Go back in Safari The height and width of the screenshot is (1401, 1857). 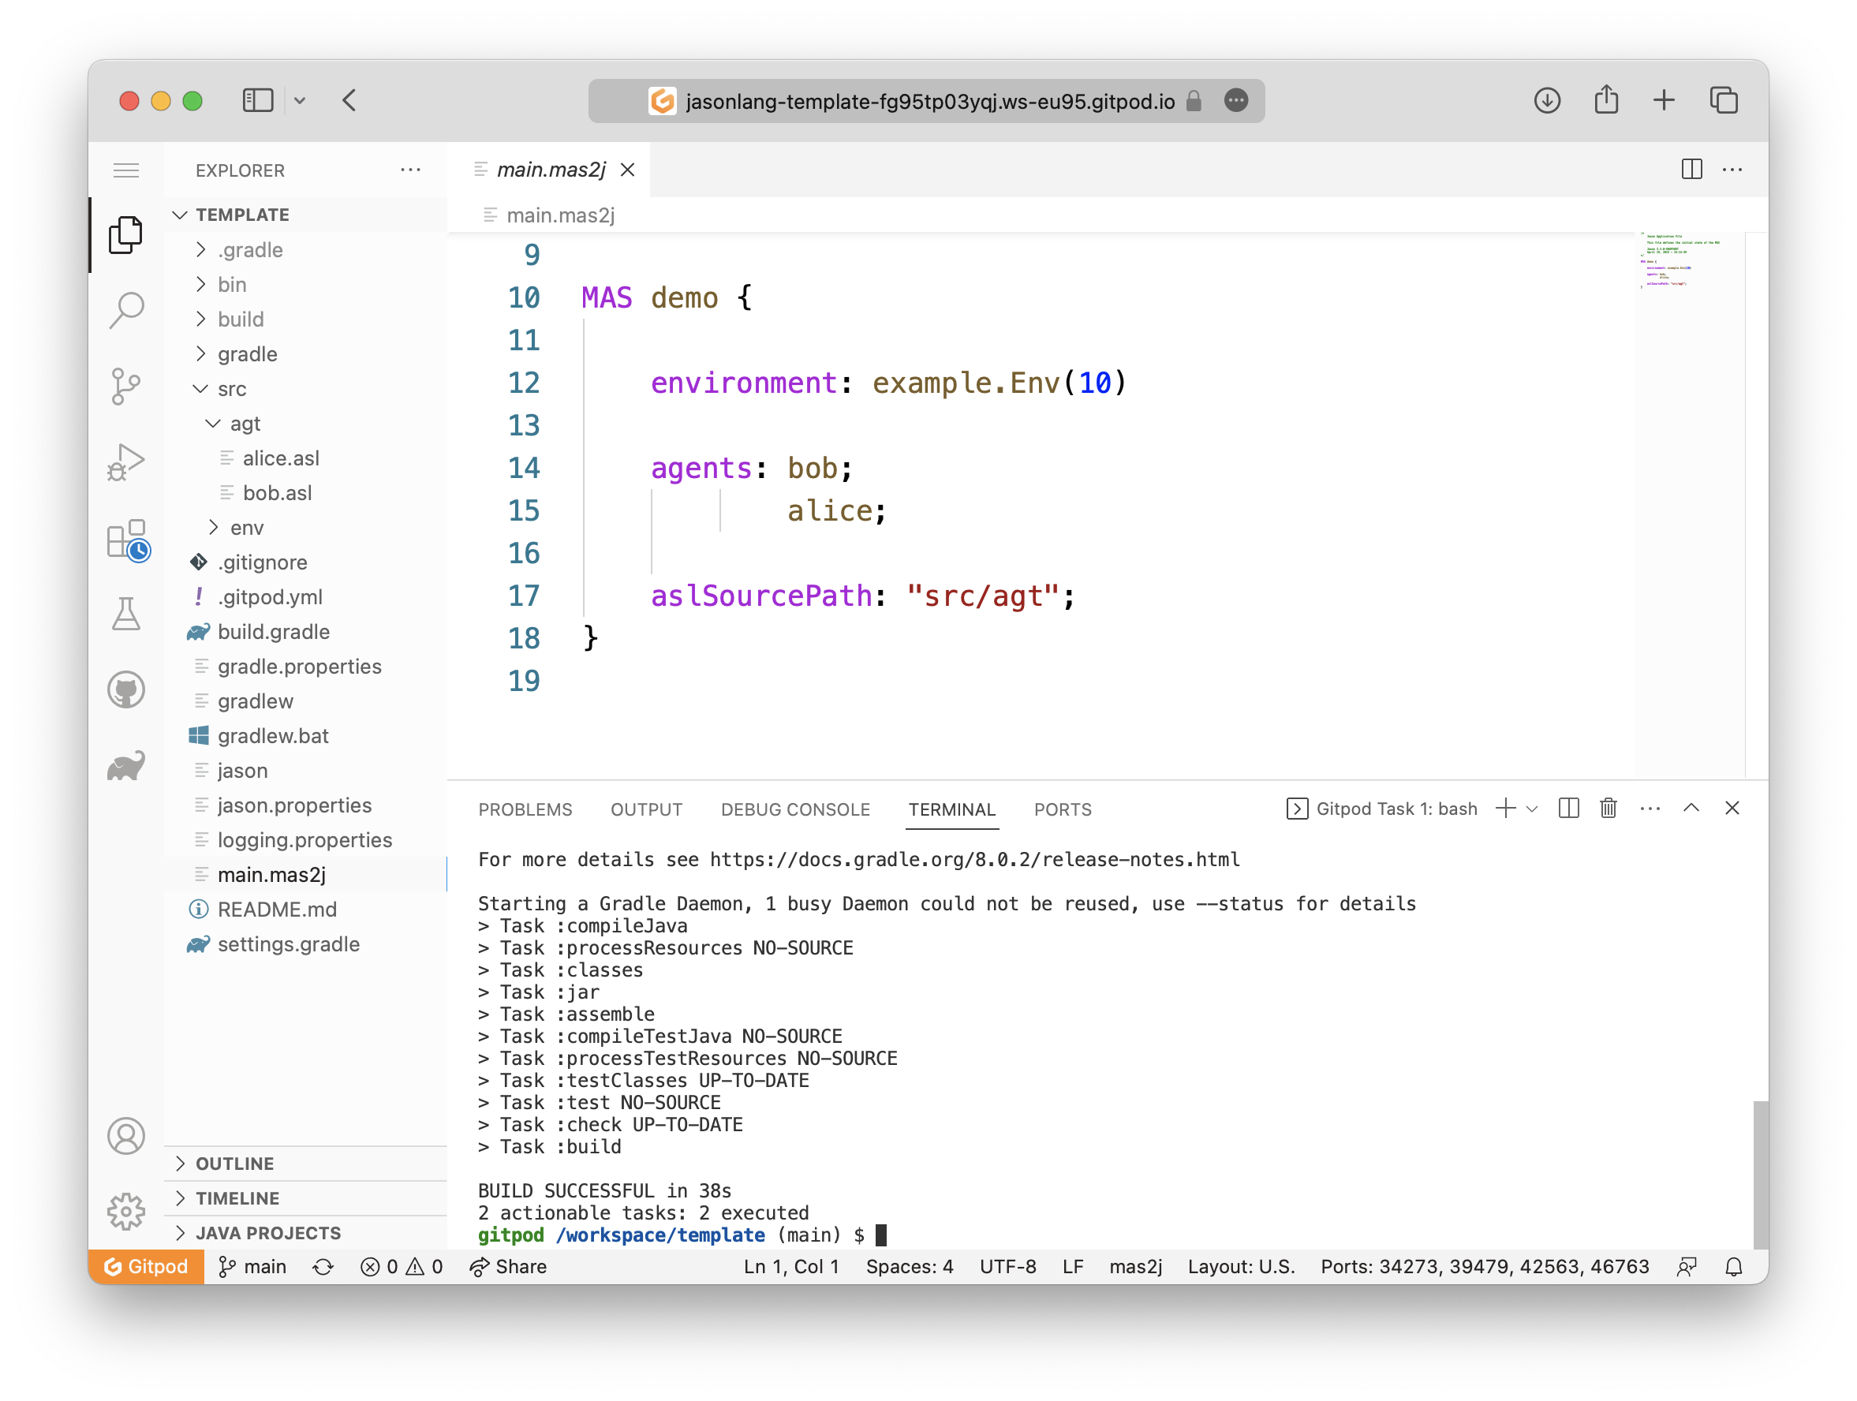coord(350,101)
